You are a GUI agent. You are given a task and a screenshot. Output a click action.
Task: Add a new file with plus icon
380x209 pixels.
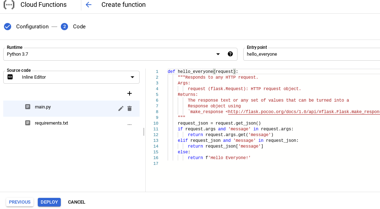point(130,93)
